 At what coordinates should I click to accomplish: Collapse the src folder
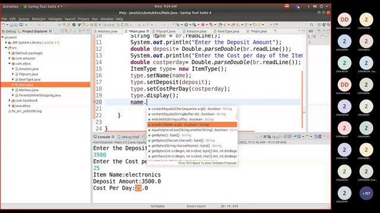pos(6,48)
